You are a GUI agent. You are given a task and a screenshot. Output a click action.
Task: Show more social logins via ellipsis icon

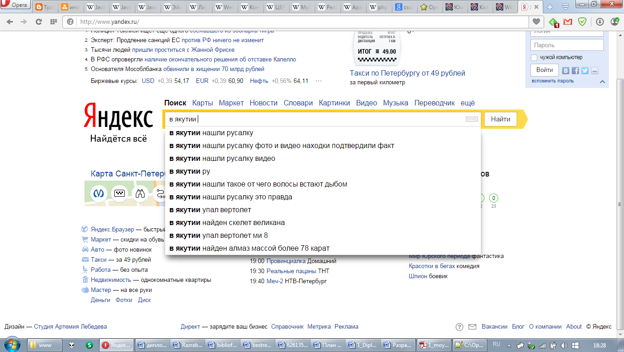pos(595,71)
